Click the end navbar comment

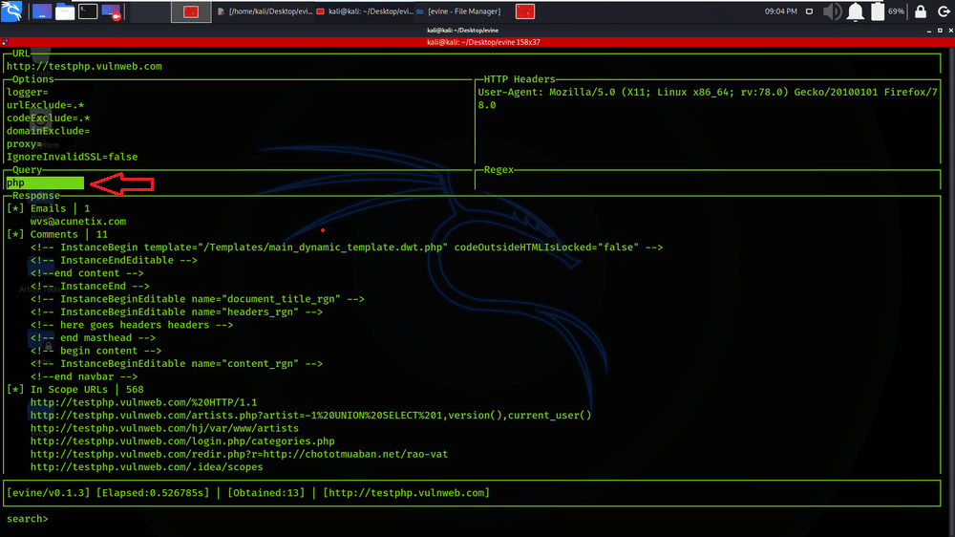coord(84,376)
